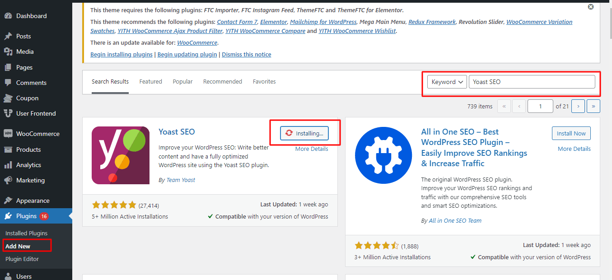
Task: Click the WooCommerce update available link
Action: pos(197,42)
